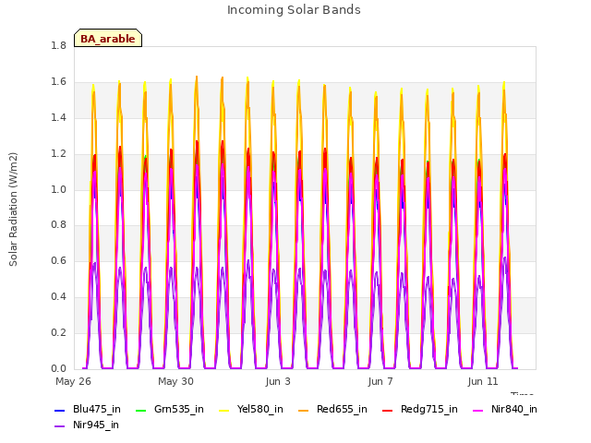The height and width of the screenshot is (443, 591).
Task: Click the Grn535_in green legend swatch
Action: pos(140,410)
